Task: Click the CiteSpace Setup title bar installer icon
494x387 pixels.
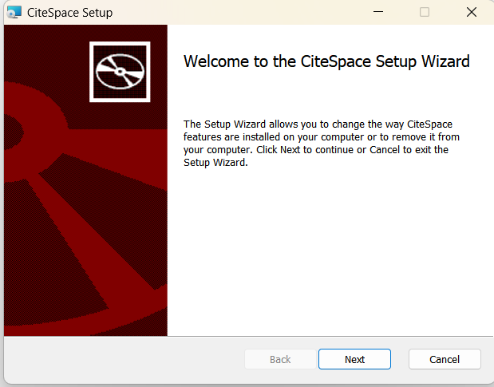Action: coord(14,12)
